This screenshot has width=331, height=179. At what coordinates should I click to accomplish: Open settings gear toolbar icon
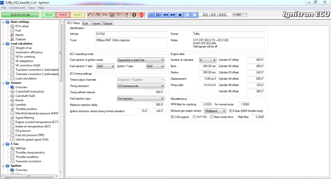(134, 15)
